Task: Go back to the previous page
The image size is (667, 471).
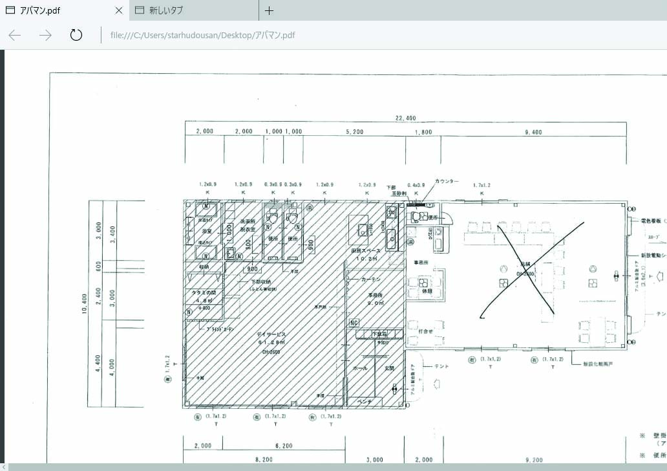Action: (x=15, y=35)
